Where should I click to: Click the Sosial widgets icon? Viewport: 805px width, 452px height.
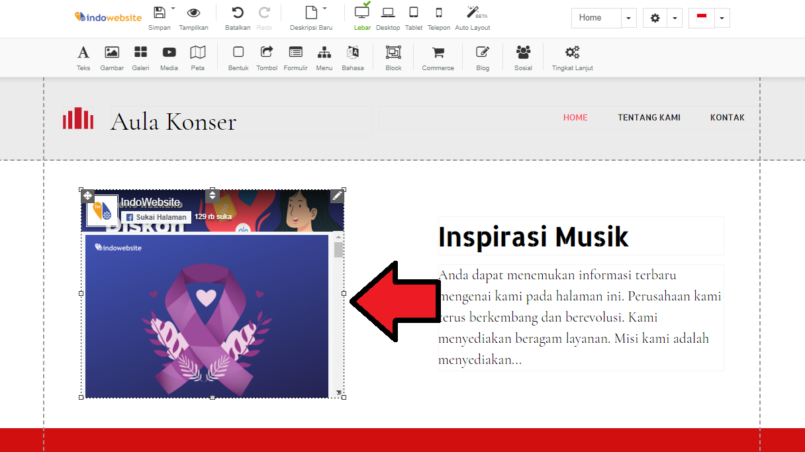tap(523, 57)
